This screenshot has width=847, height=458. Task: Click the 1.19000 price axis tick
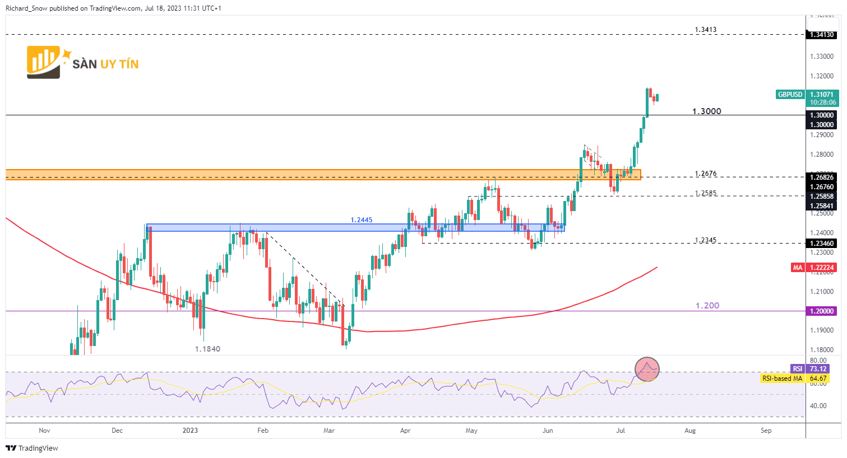click(x=822, y=330)
